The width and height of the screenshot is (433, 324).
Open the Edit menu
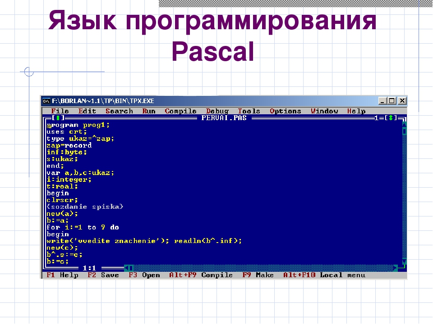(x=87, y=111)
